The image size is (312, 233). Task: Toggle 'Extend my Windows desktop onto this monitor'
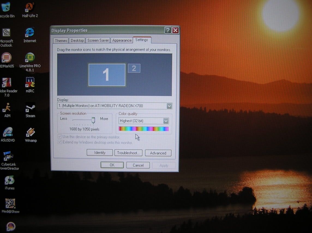[x=60, y=142]
